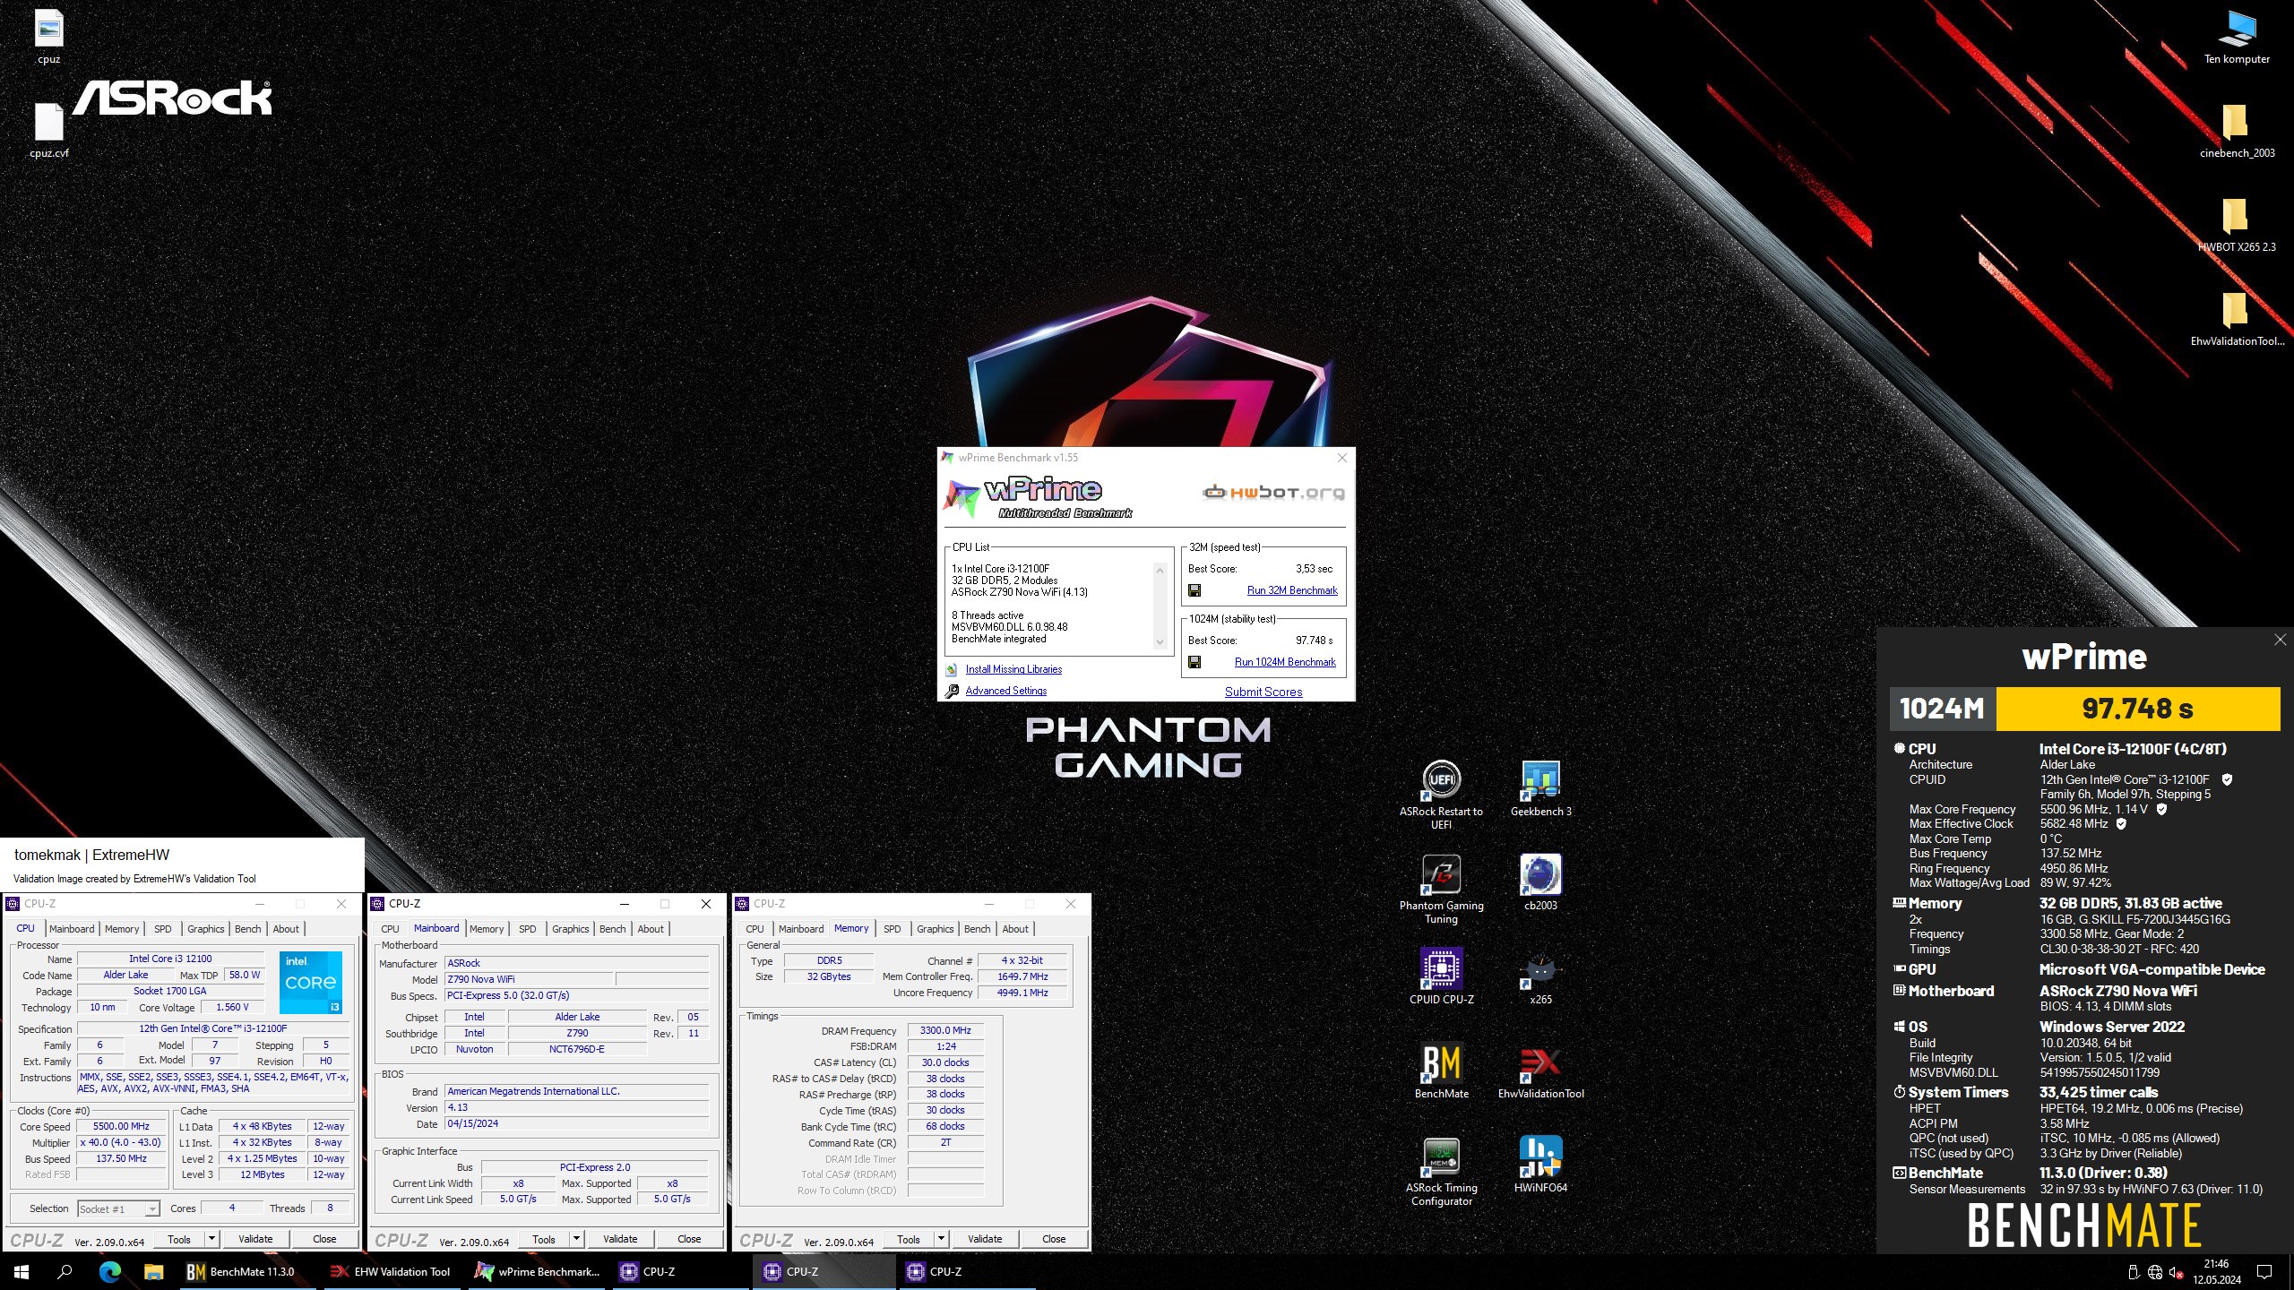2294x1290 pixels.
Task: Open Graphics tab in Mainboard CPU-Z window
Action: (x=570, y=929)
